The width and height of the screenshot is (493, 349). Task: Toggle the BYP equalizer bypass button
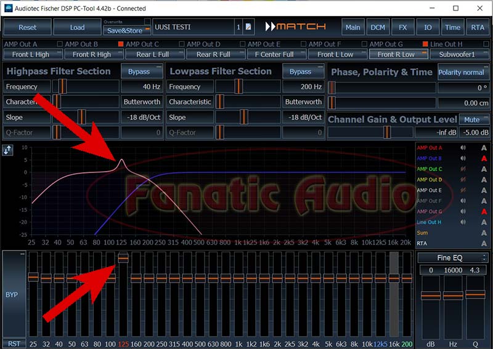click(14, 294)
